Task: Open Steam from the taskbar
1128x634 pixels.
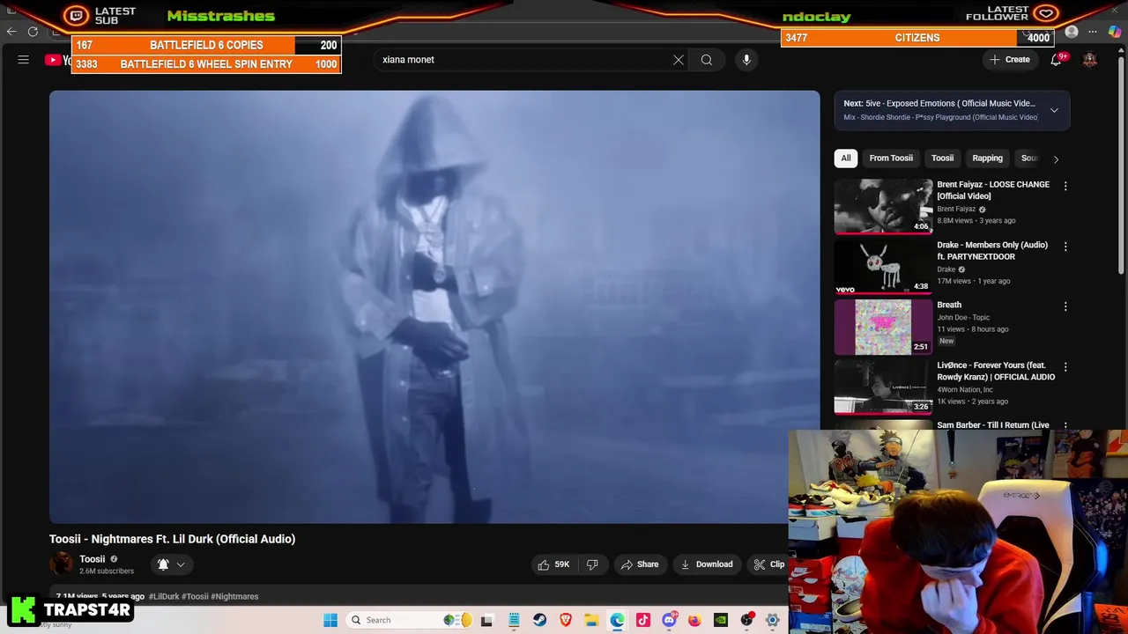Action: coord(539,620)
